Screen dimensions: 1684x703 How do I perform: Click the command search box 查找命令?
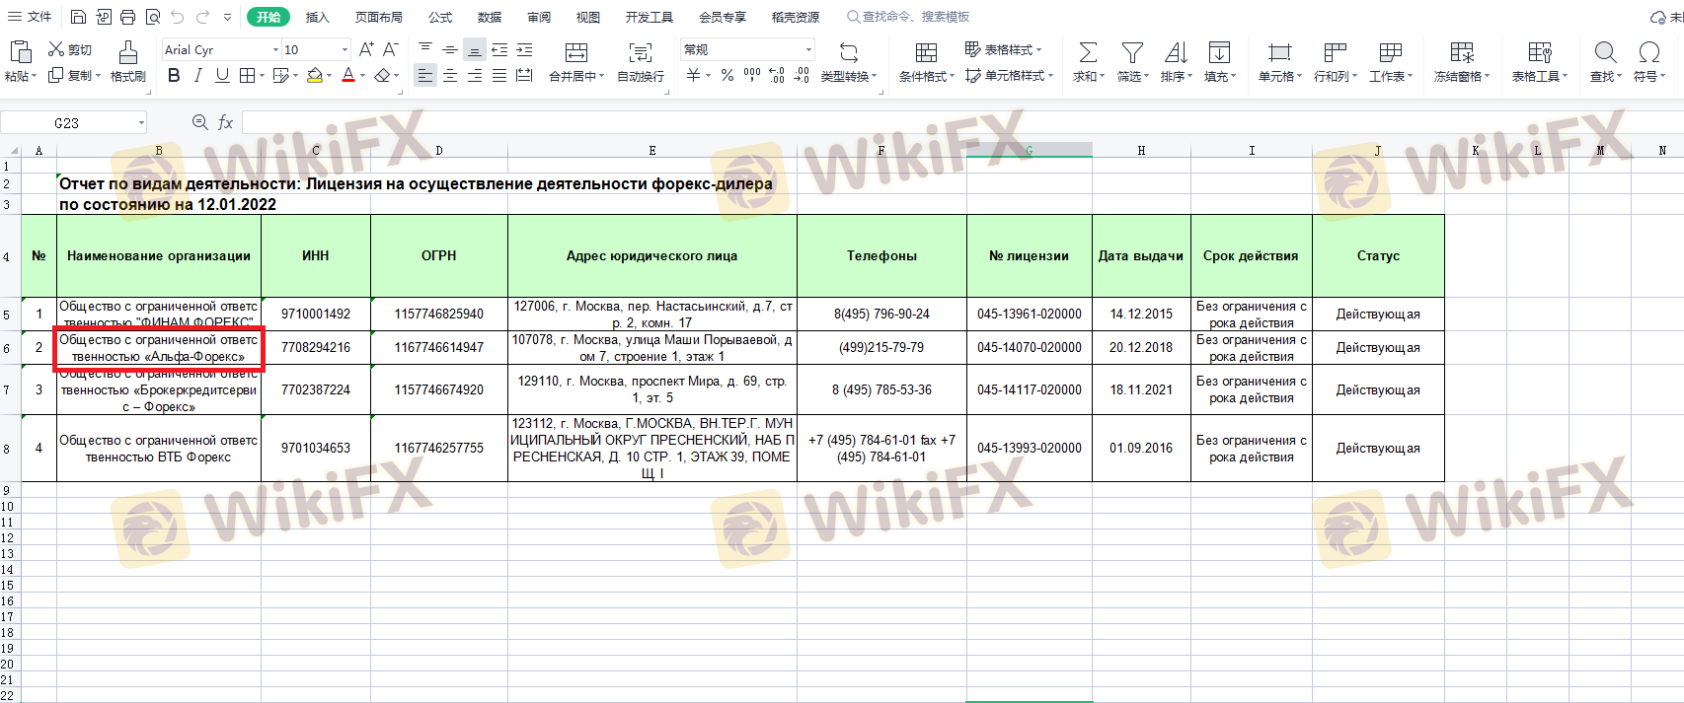point(908,17)
